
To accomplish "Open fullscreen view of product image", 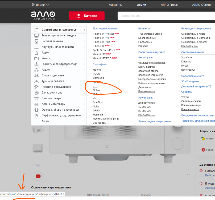I will [189, 176].
